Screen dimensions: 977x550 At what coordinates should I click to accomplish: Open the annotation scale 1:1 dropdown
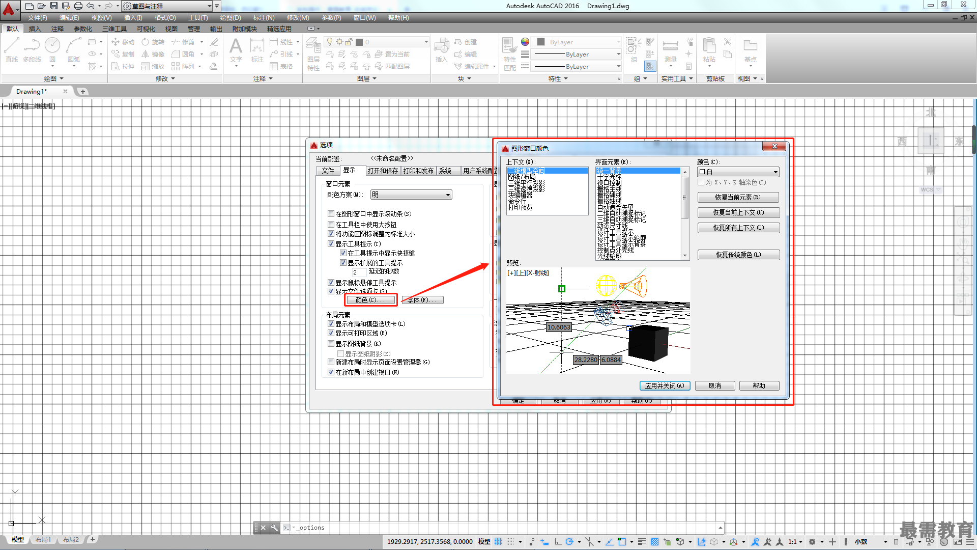[795, 541]
